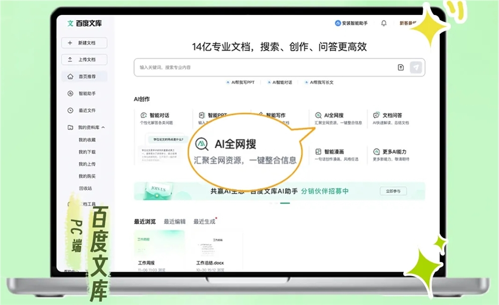Click the 百度文库 logo
The height and width of the screenshot is (305, 499).
pyautogui.click(x=82, y=23)
